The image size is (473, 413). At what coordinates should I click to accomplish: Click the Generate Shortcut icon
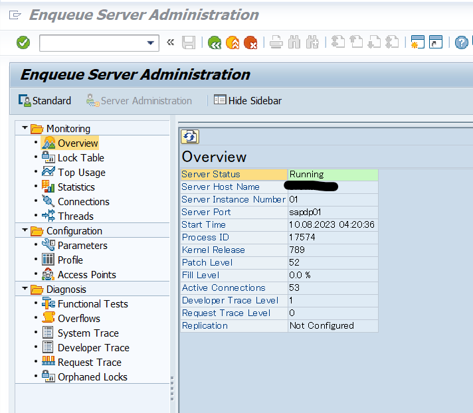(435, 42)
